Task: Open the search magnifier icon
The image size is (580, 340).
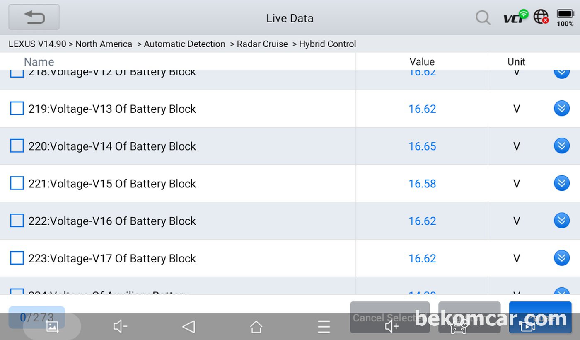Action: (483, 18)
